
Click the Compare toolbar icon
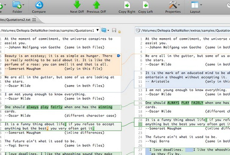39,5
